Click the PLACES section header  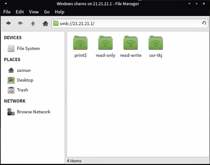[x=12, y=59]
